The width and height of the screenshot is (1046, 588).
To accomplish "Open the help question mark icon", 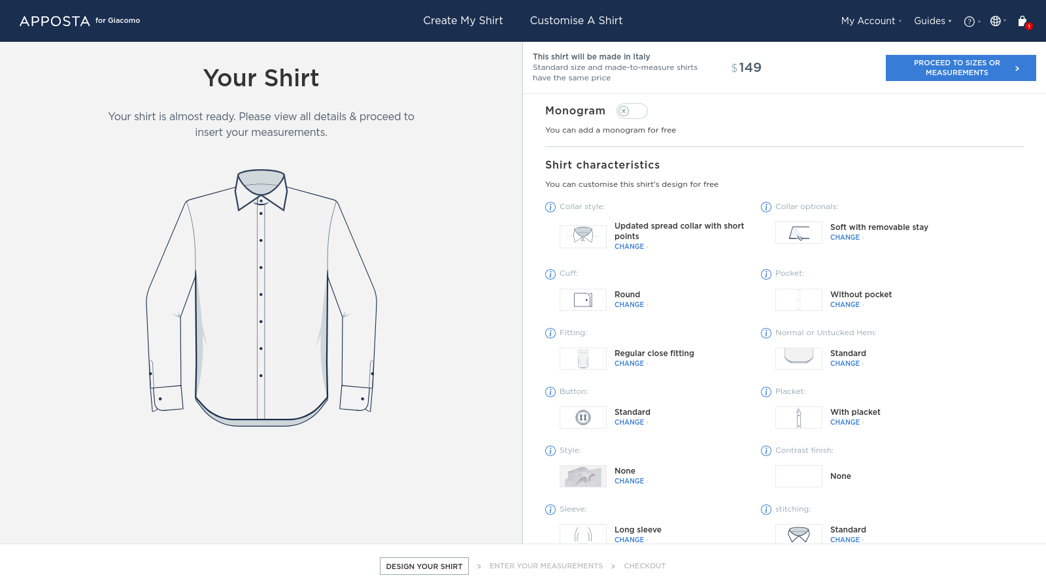I will [x=970, y=22].
